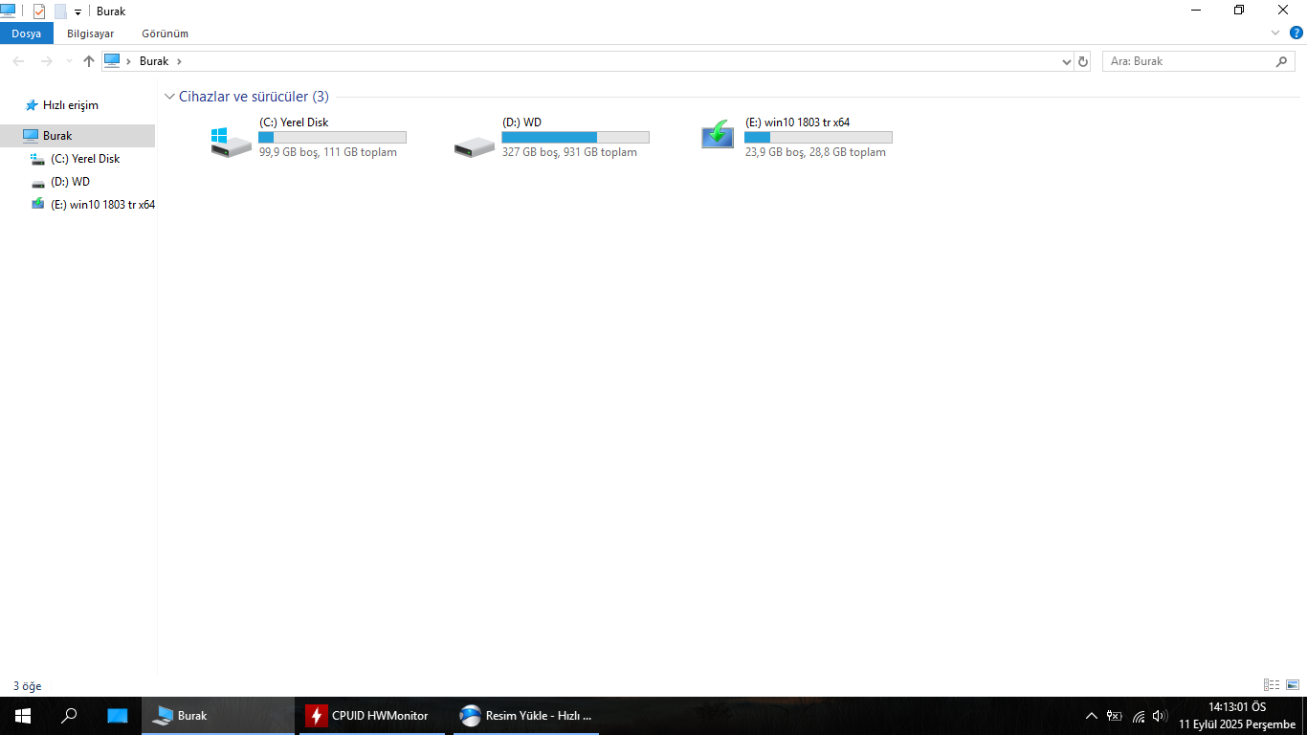Click the (E:) win10 1803 tr x64 usage bar

click(818, 138)
